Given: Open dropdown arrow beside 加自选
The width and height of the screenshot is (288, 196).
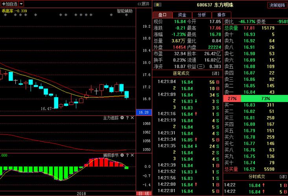Looking at the screenshot, I should coord(21,4).
